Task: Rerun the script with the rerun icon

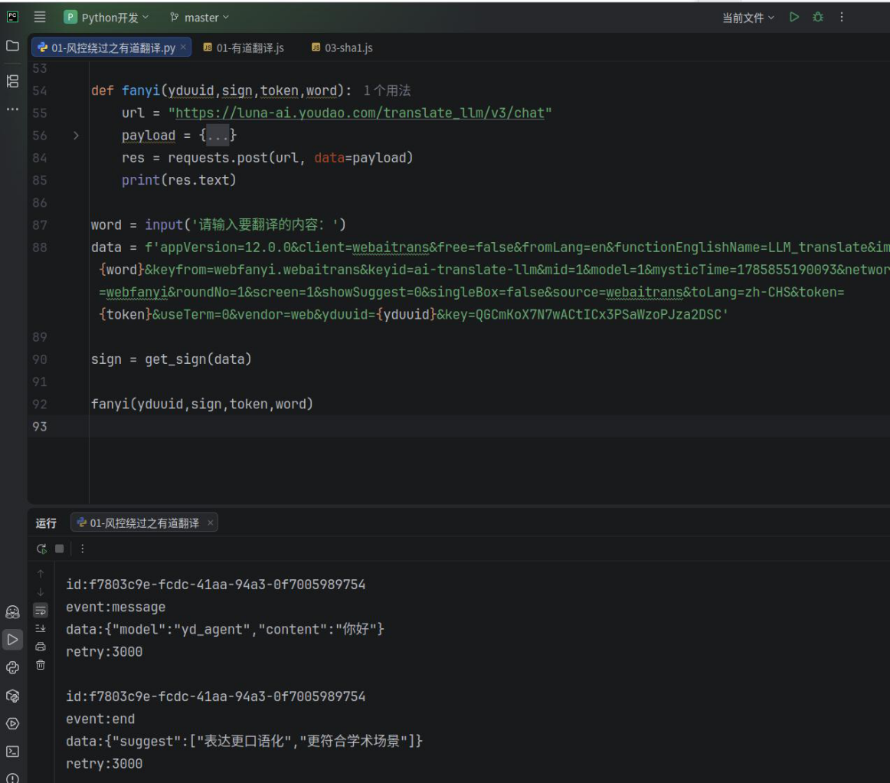Action: pyautogui.click(x=41, y=549)
